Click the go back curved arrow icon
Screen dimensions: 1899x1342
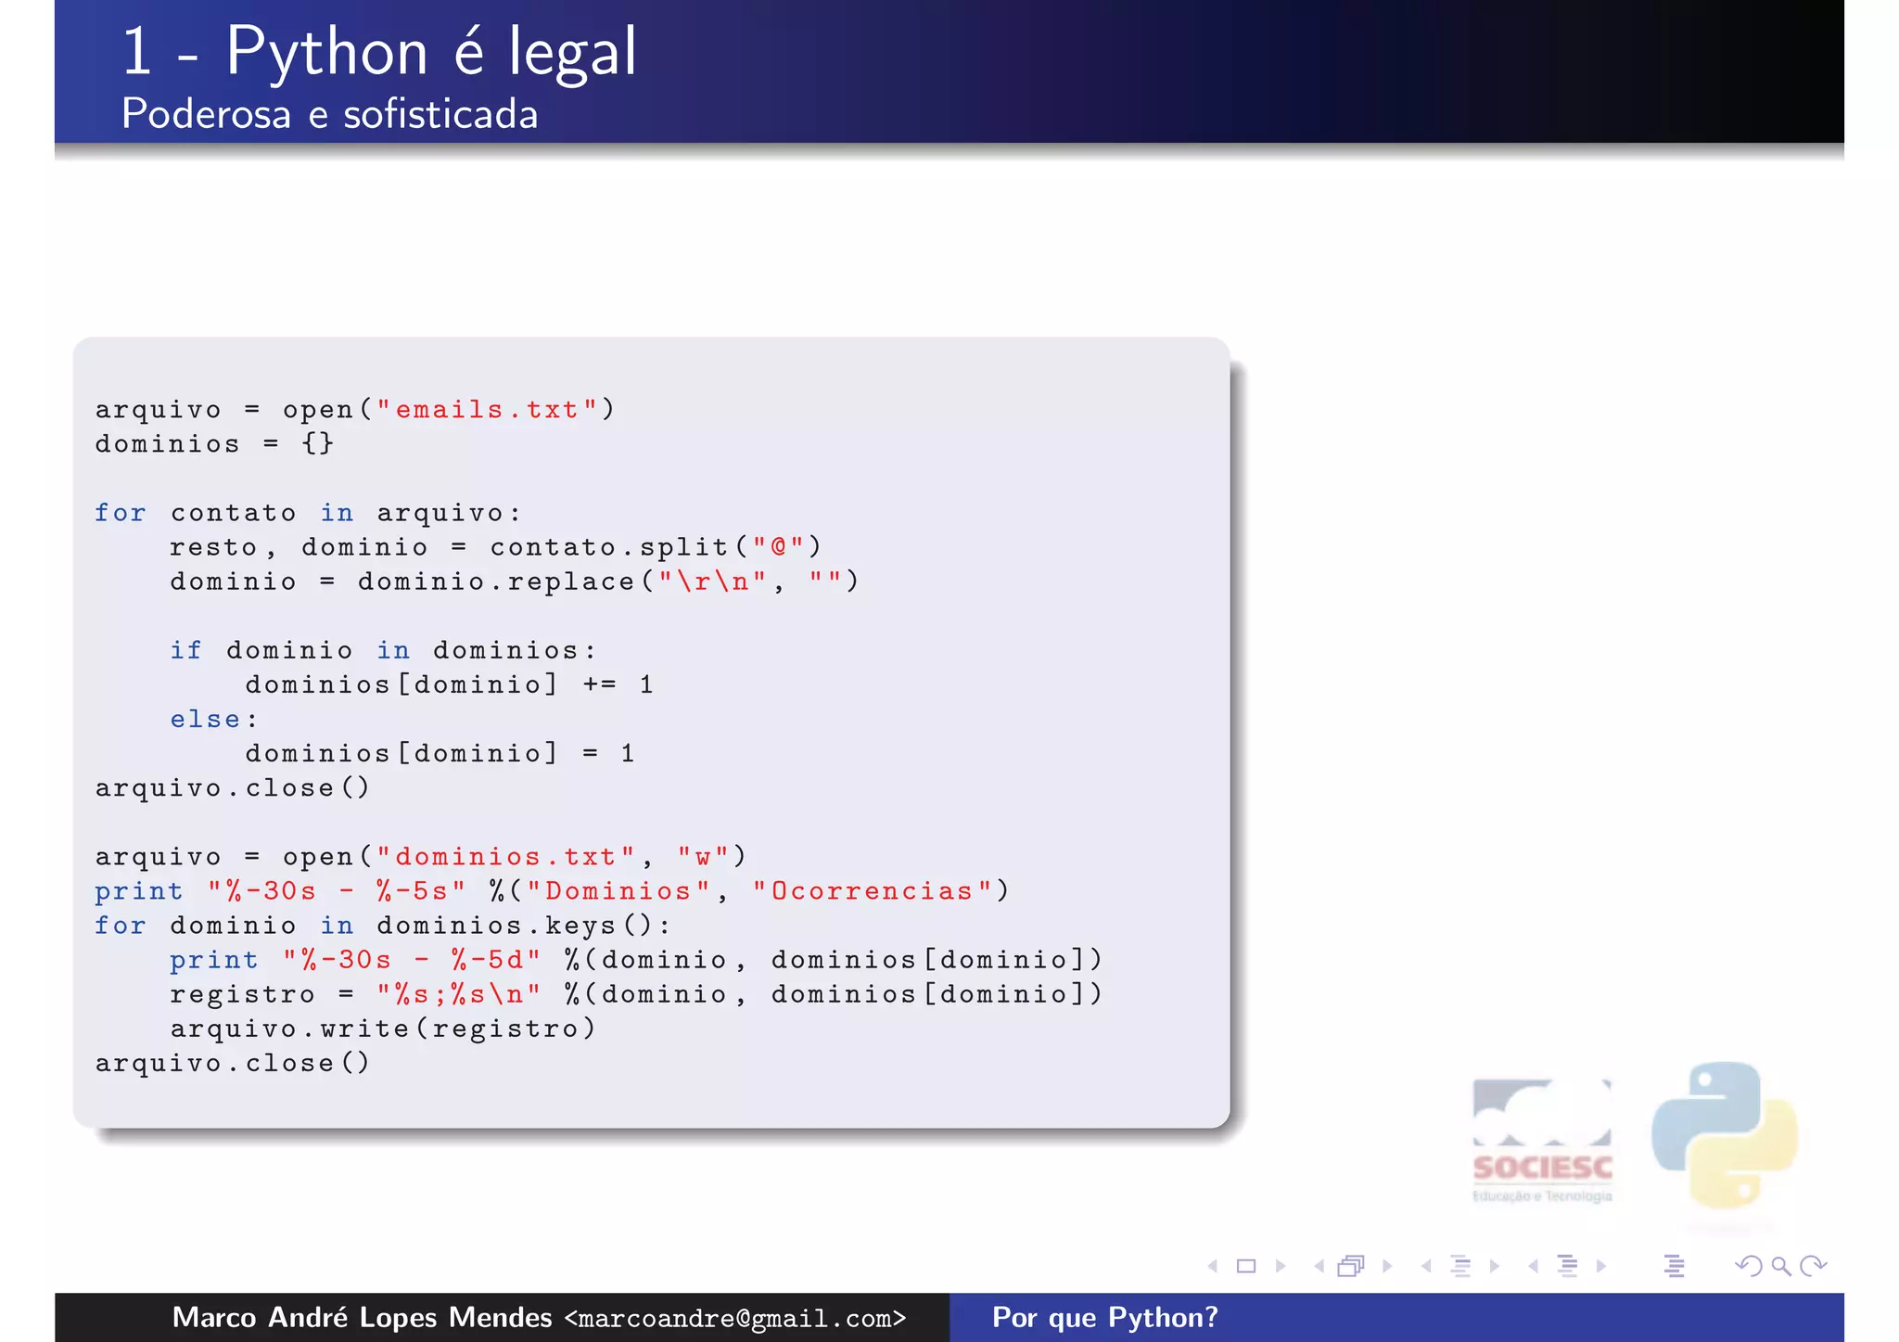point(1748,1266)
